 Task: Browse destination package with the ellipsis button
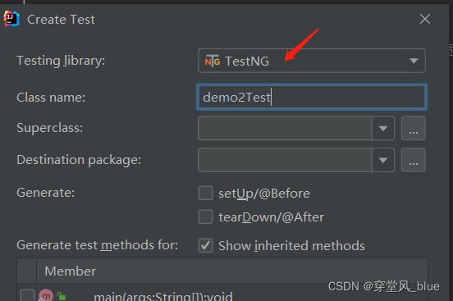(413, 160)
